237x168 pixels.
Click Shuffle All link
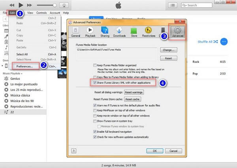point(208,42)
